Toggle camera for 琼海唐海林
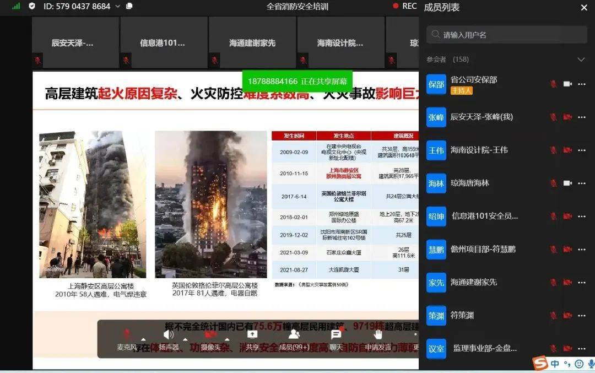Screen dimensions: 595x373 point(567,183)
